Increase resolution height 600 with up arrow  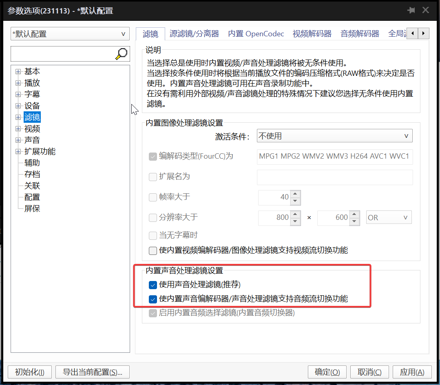(354, 214)
